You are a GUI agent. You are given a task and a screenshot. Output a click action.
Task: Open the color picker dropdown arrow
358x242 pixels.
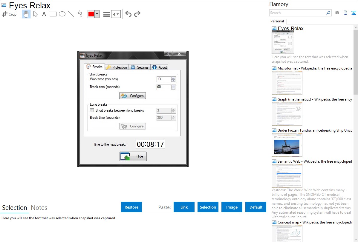(97, 14)
